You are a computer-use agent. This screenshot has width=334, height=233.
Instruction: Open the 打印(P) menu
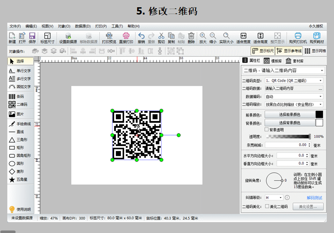coord(101,26)
